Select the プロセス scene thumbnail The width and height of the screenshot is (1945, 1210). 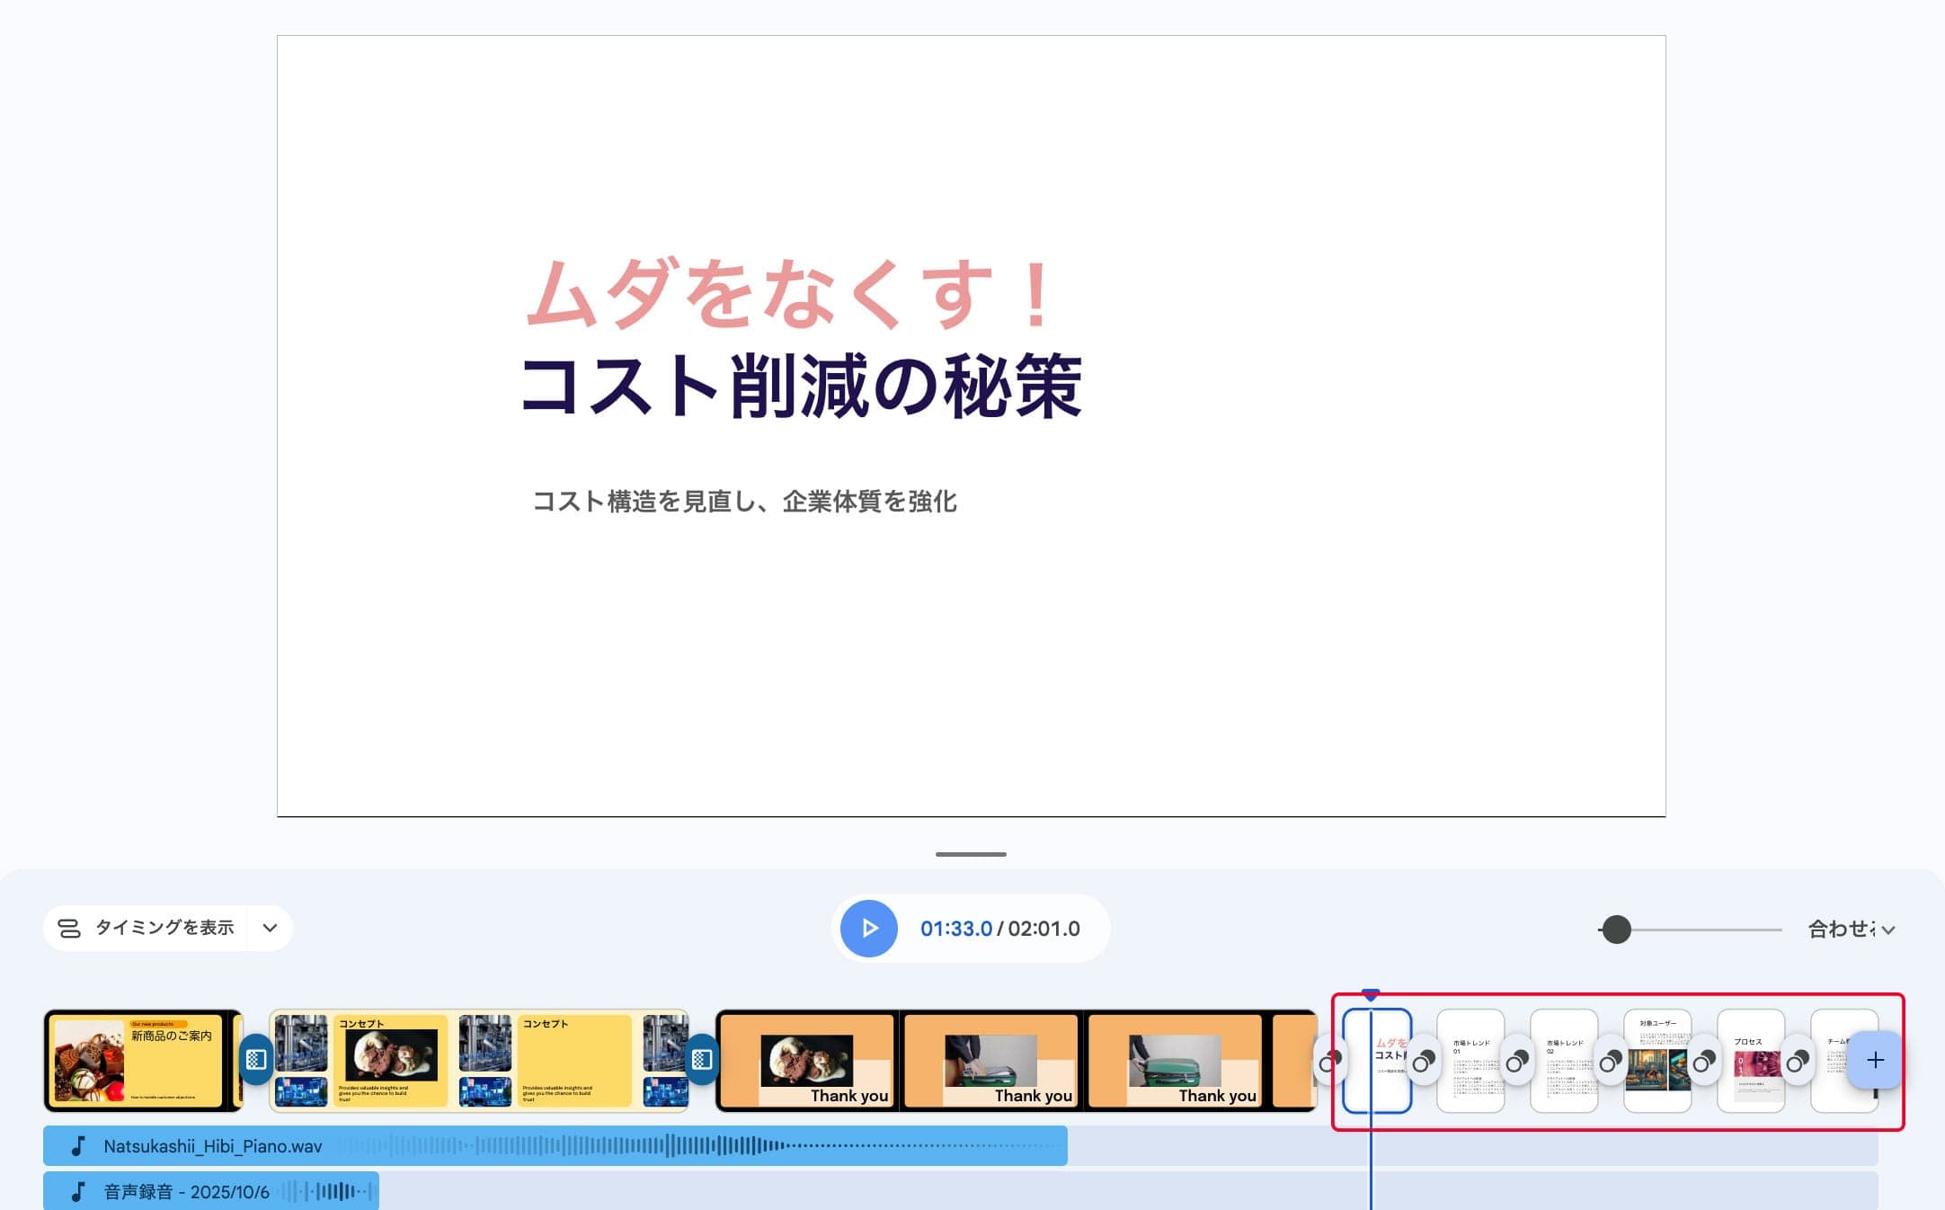[x=1753, y=1060]
